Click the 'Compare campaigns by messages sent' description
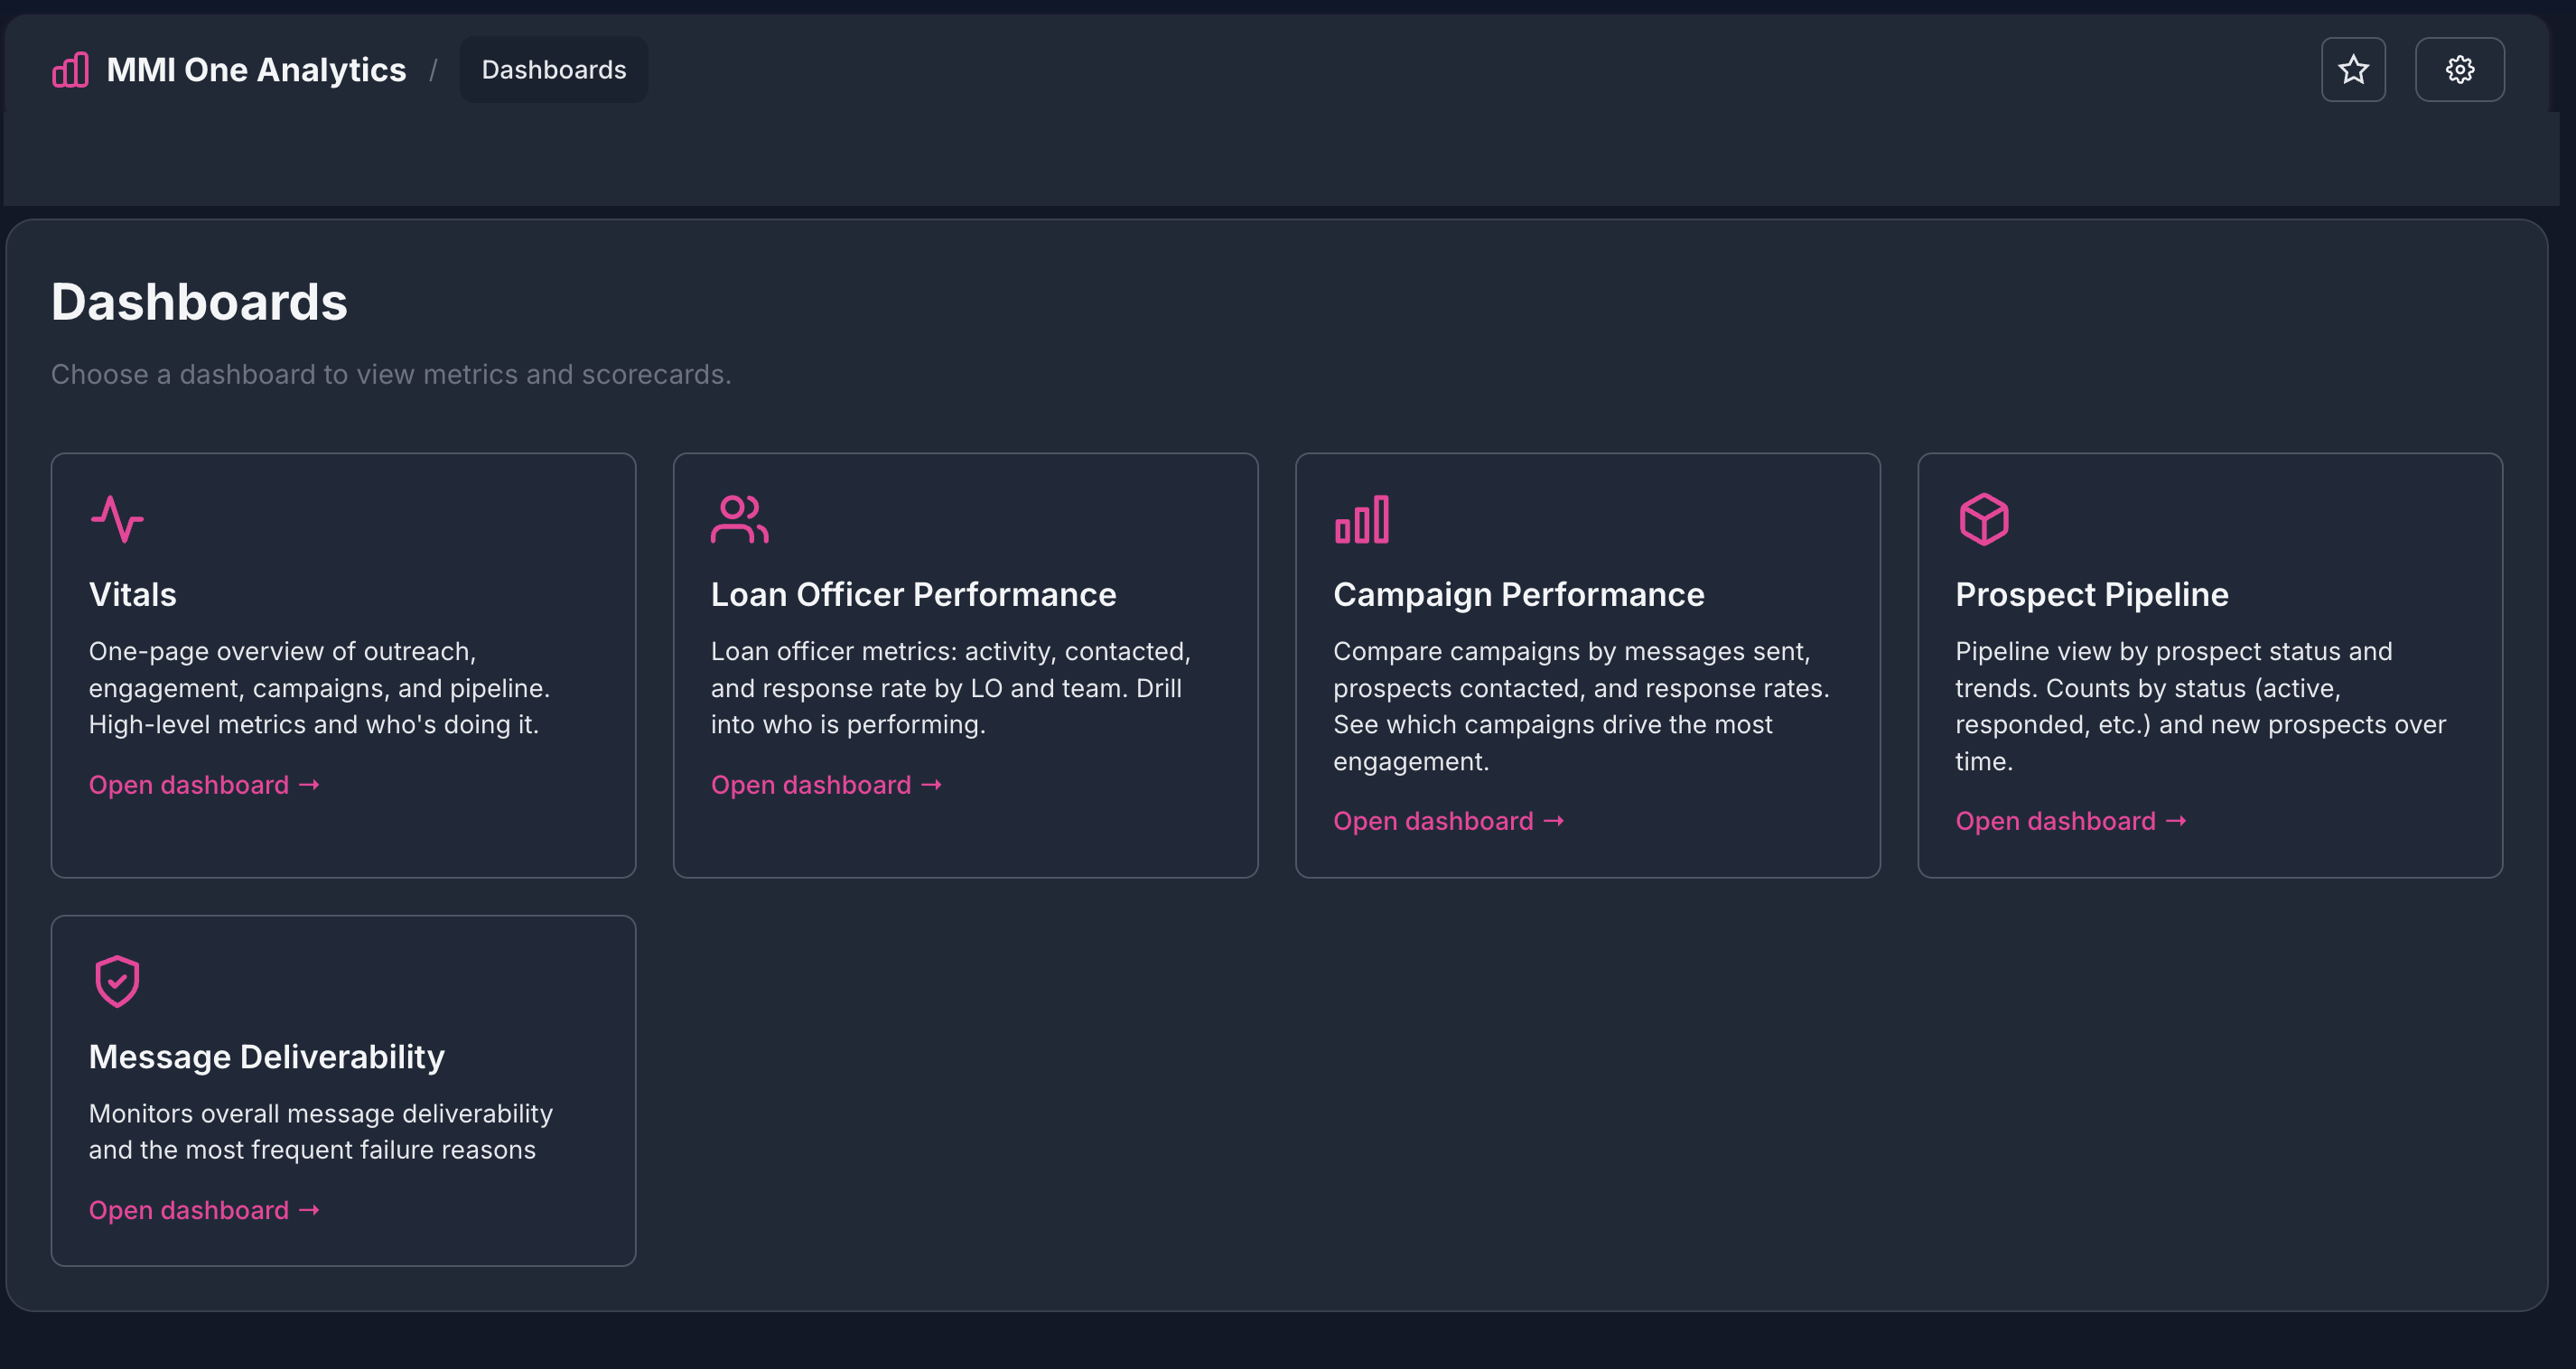Image resolution: width=2576 pixels, height=1369 pixels. coord(1581,706)
